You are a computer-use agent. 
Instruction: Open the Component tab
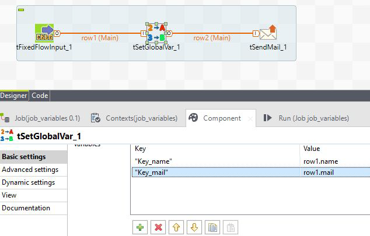(221, 118)
